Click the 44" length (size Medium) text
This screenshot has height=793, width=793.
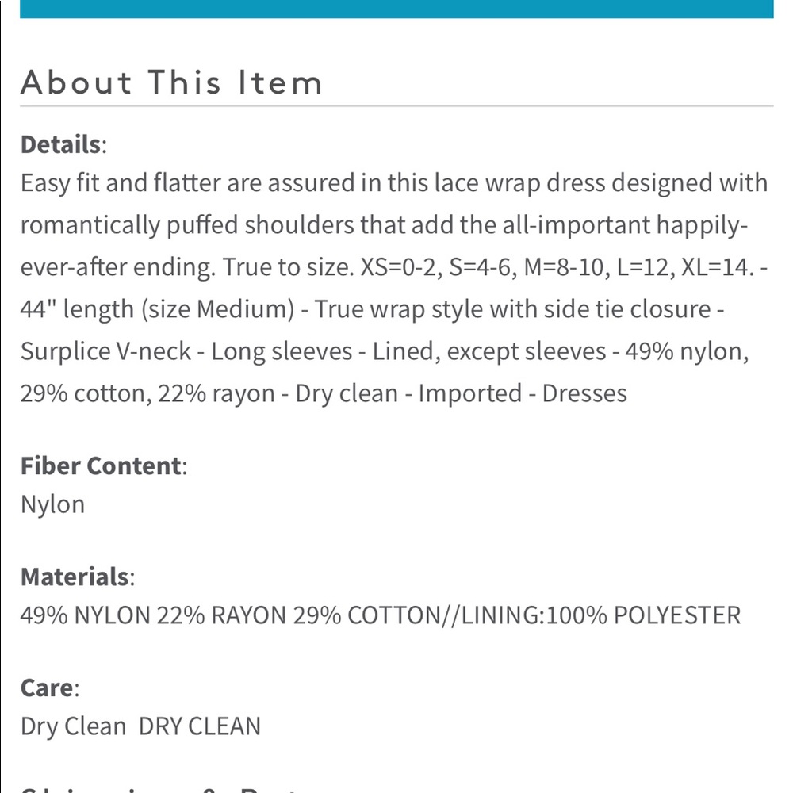click(x=157, y=309)
